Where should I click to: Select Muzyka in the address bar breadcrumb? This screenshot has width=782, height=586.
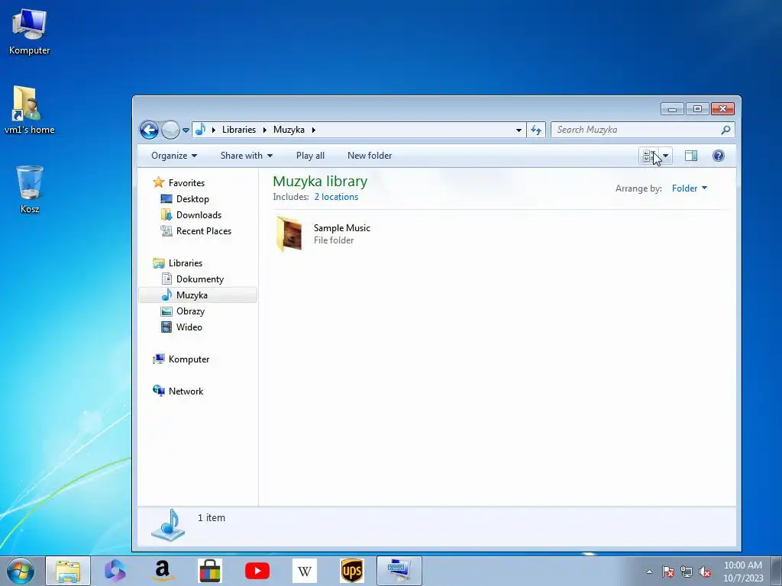tap(289, 130)
